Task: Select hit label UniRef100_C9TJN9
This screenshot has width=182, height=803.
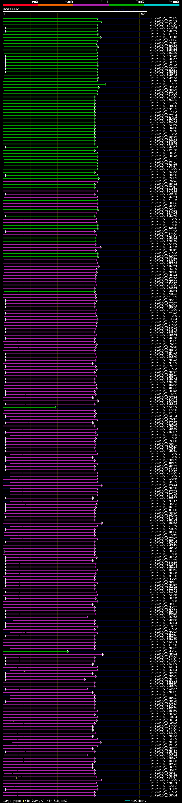Action: coord(163,495)
